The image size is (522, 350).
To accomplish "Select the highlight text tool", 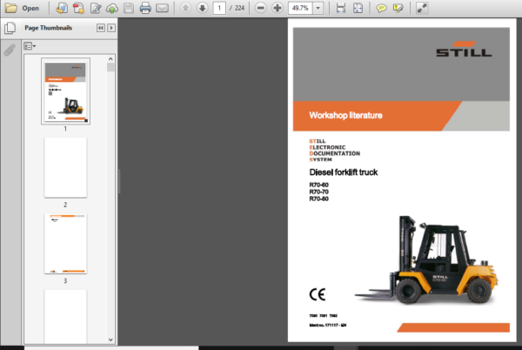I will 398,8.
